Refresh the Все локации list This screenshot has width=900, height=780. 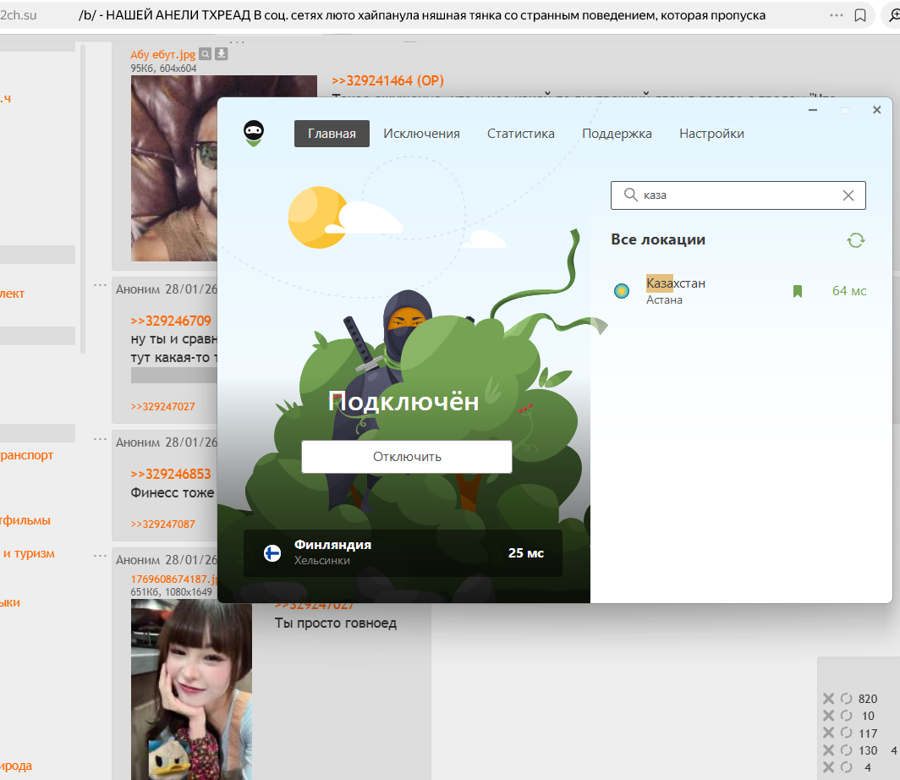(856, 240)
